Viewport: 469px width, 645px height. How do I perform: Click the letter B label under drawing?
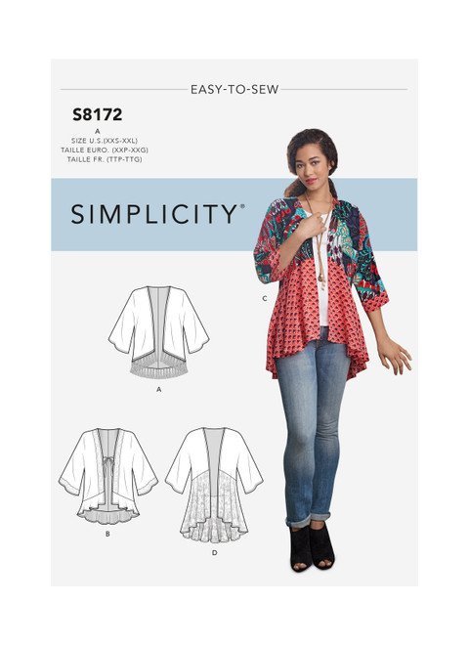(x=107, y=535)
